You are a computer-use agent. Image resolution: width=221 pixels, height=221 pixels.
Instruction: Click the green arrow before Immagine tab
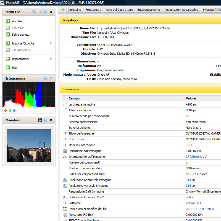coord(63,10)
